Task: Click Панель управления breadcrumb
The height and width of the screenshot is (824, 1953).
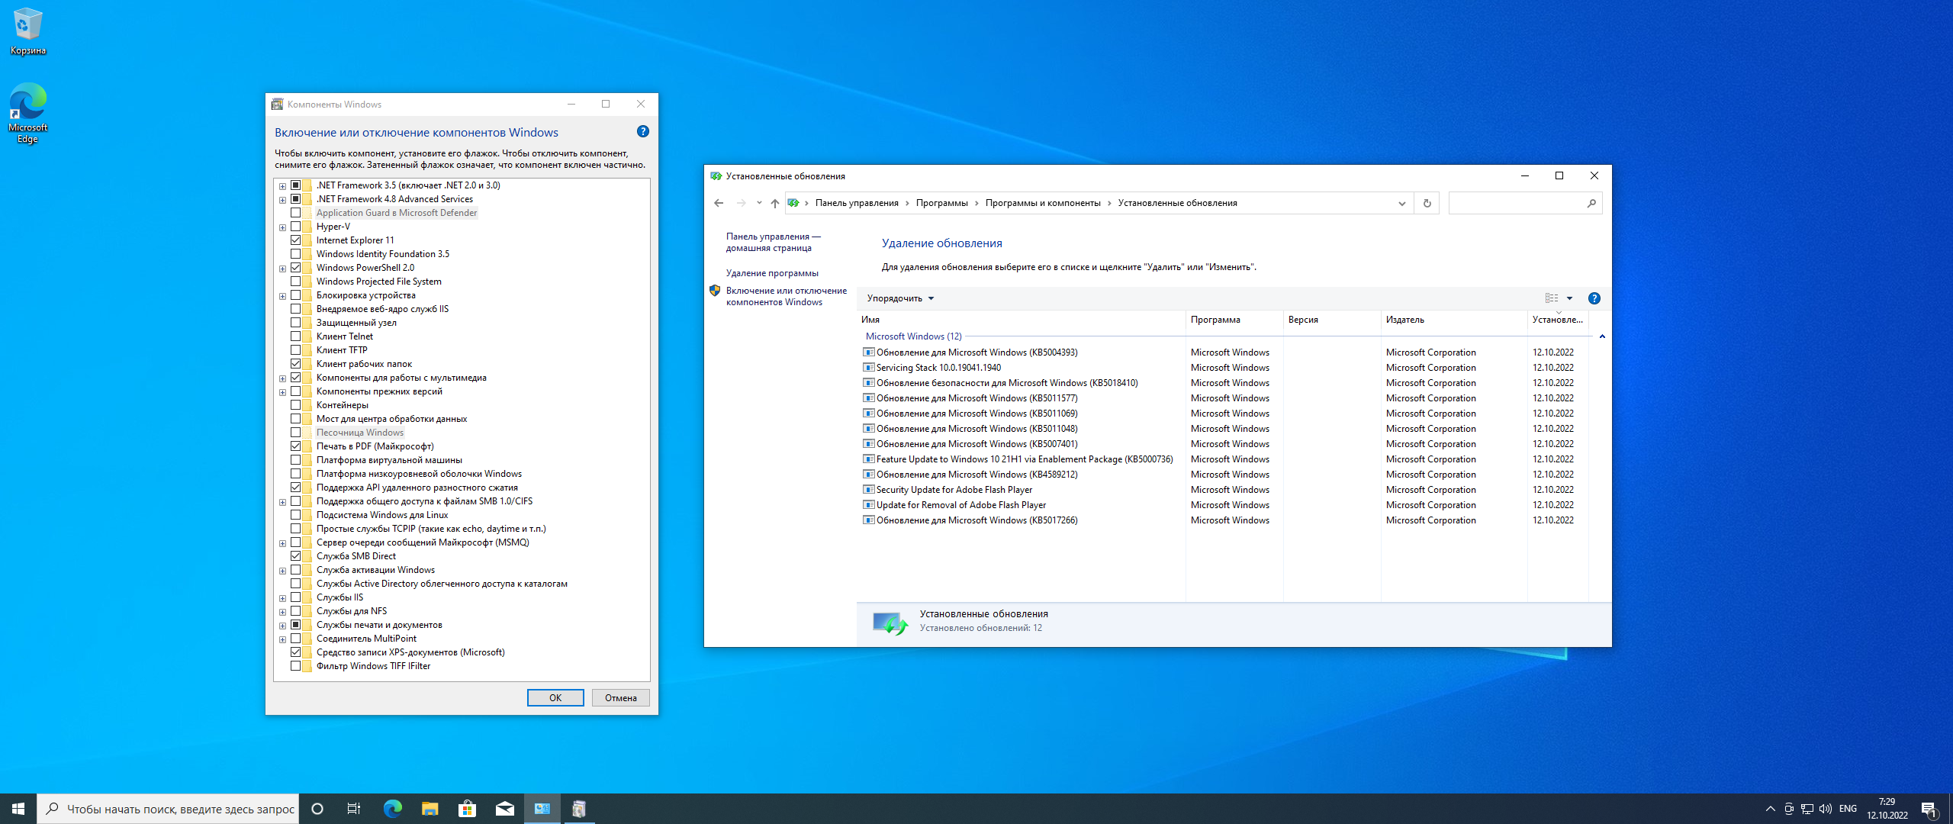Action: point(857,203)
